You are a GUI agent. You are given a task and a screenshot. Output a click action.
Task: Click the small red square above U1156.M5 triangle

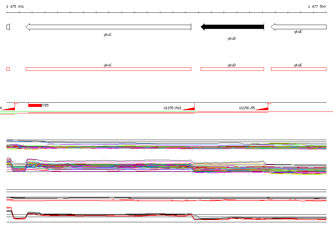click(x=270, y=103)
